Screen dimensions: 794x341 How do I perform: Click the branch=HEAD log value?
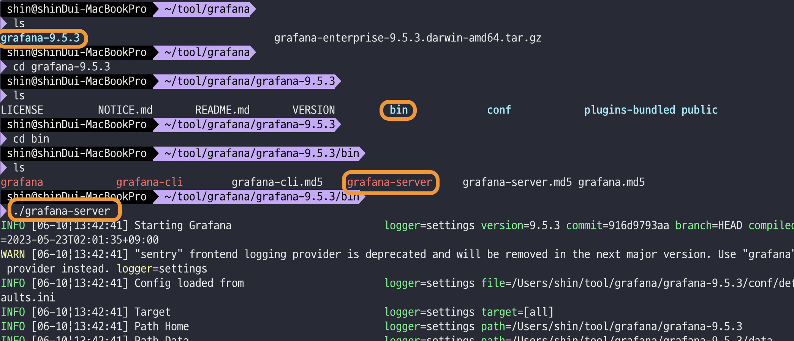(709, 226)
